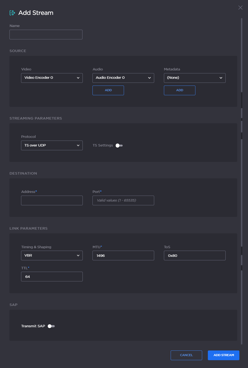The width and height of the screenshot is (248, 368).
Task: Click the MTU value field
Action: point(123,255)
